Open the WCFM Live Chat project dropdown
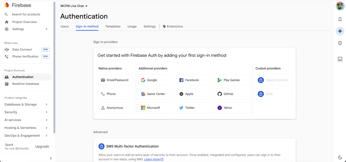The image size is (346, 162). pos(74,6)
